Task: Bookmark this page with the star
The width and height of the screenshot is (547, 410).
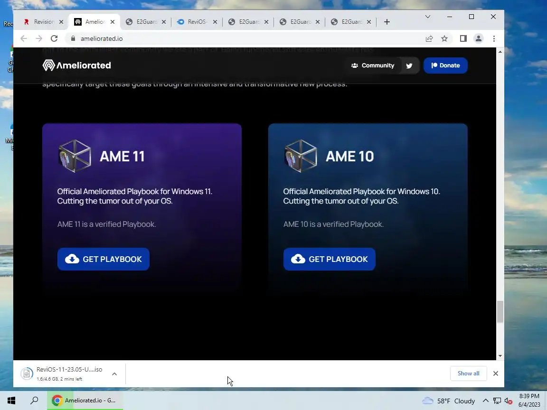Action: [444, 39]
